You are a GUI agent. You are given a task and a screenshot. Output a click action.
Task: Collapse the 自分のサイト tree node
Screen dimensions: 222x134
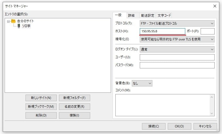point(8,21)
